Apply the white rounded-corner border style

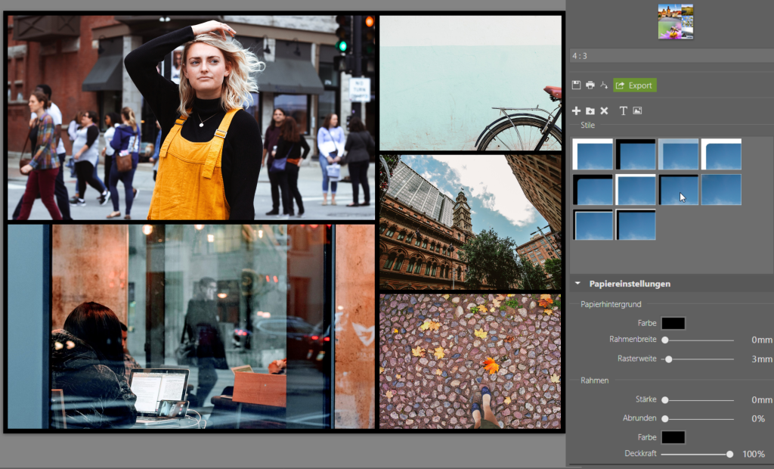(721, 154)
